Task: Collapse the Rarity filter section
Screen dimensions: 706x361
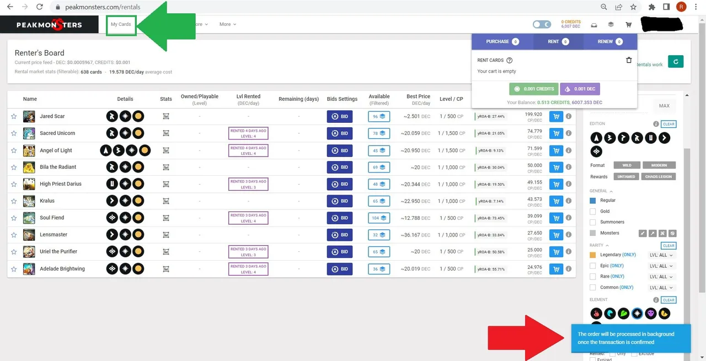Action: pyautogui.click(x=599, y=245)
